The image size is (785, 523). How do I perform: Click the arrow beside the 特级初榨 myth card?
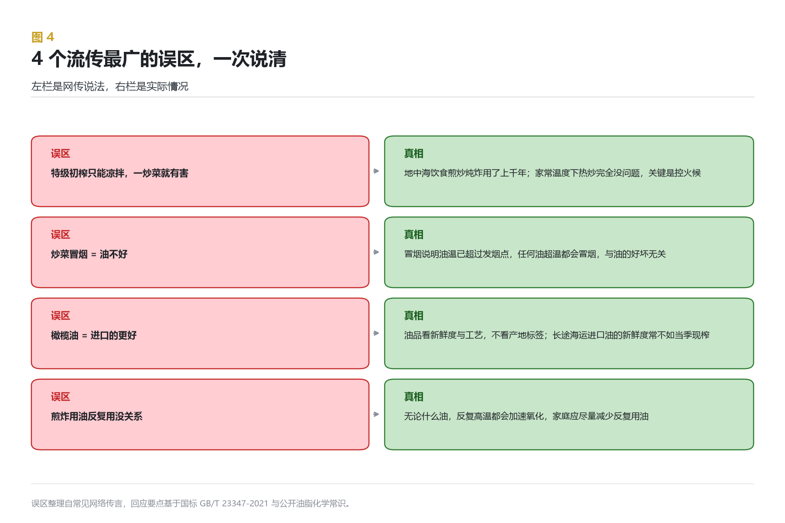[x=376, y=171]
